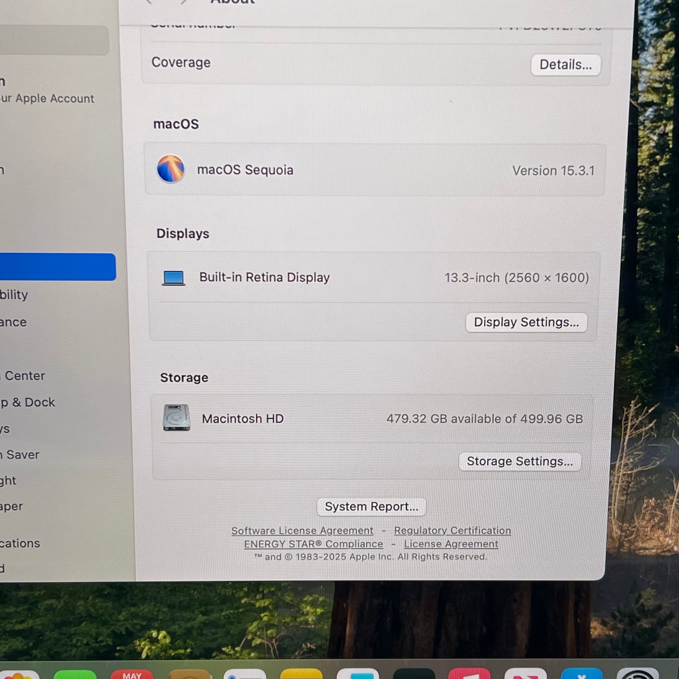
Task: Click the Apple copyright notice text
Action: pos(371,557)
